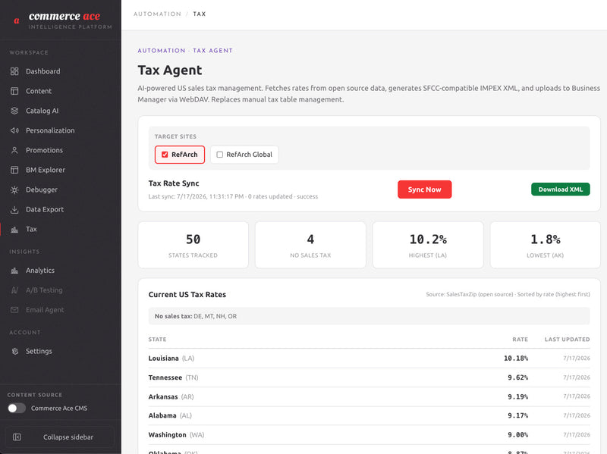Check the RefArch site checkbox
The height and width of the screenshot is (454, 607).
[165, 155]
